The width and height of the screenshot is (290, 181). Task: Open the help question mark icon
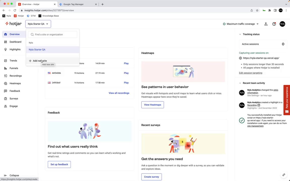click(x=274, y=24)
